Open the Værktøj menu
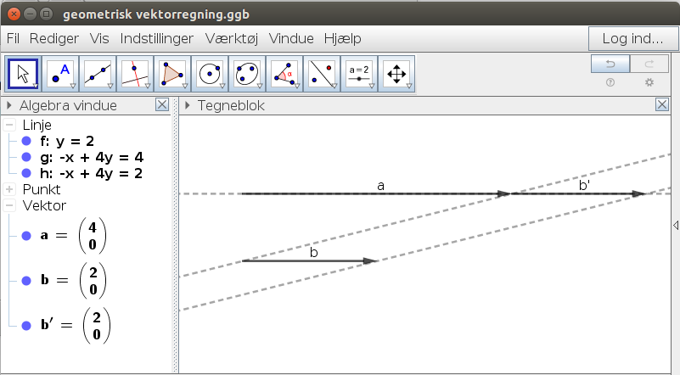Viewport: 680px width, 375px height. click(232, 38)
